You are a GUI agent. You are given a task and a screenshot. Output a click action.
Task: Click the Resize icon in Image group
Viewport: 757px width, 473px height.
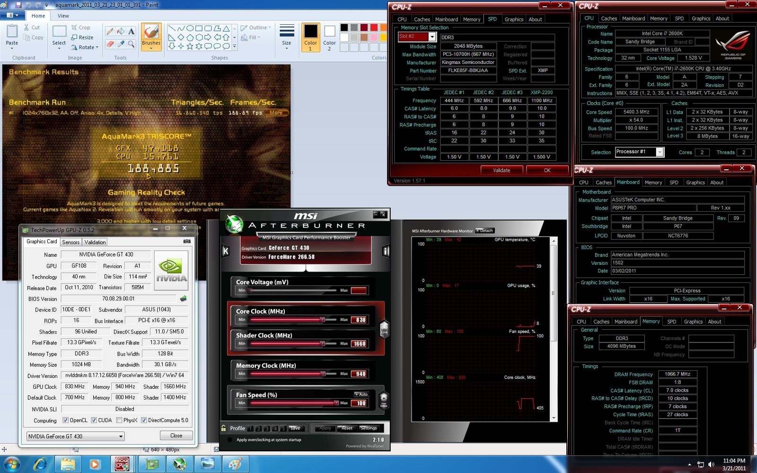click(74, 37)
